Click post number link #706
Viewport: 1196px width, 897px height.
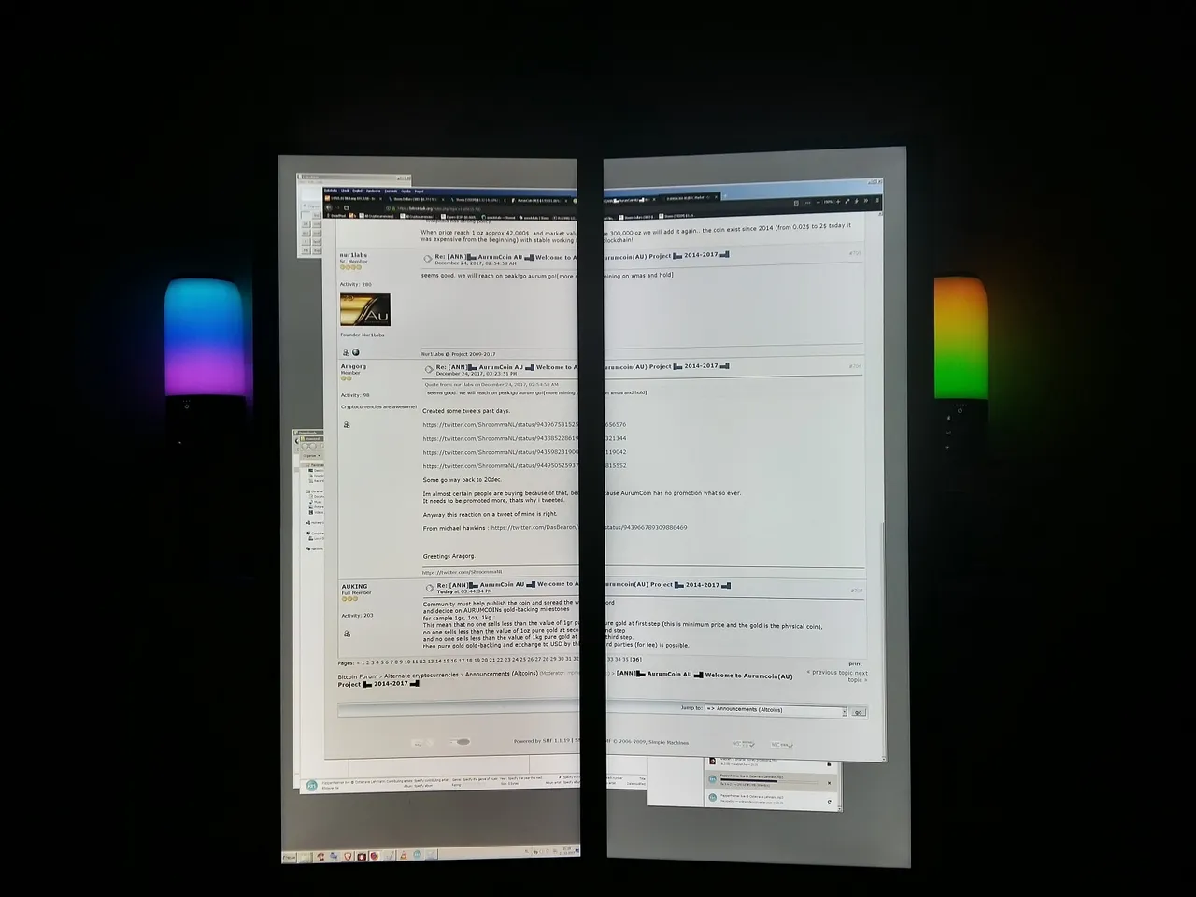pos(855,366)
